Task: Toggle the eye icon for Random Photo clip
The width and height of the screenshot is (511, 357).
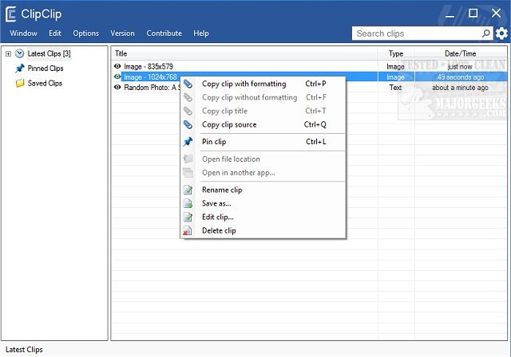Action: [x=117, y=87]
